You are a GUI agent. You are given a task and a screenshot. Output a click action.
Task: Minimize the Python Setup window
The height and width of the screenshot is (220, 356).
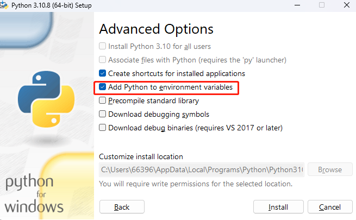point(296,5)
